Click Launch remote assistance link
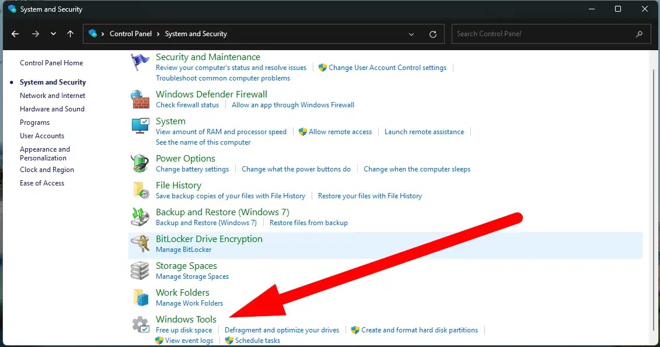660x347 pixels. point(424,132)
